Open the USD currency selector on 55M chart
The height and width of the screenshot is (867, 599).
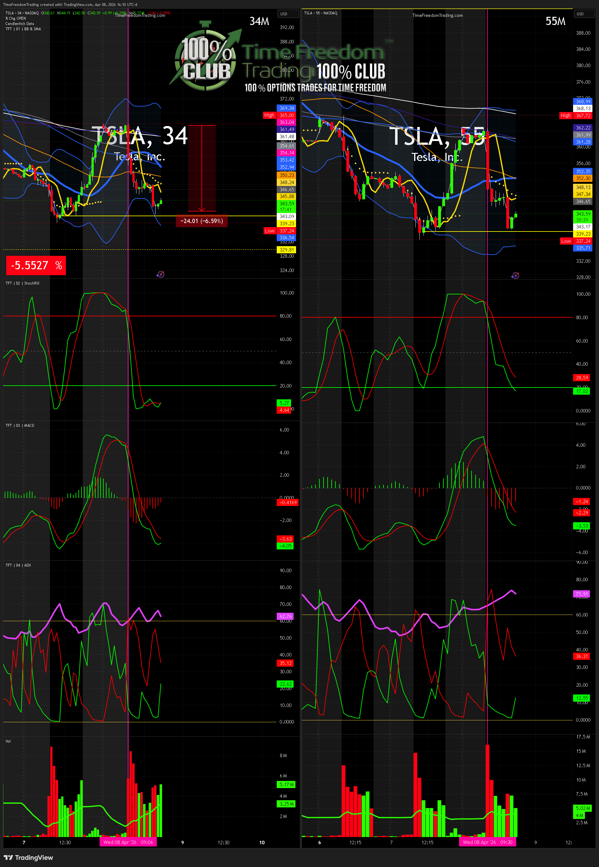tap(580, 14)
